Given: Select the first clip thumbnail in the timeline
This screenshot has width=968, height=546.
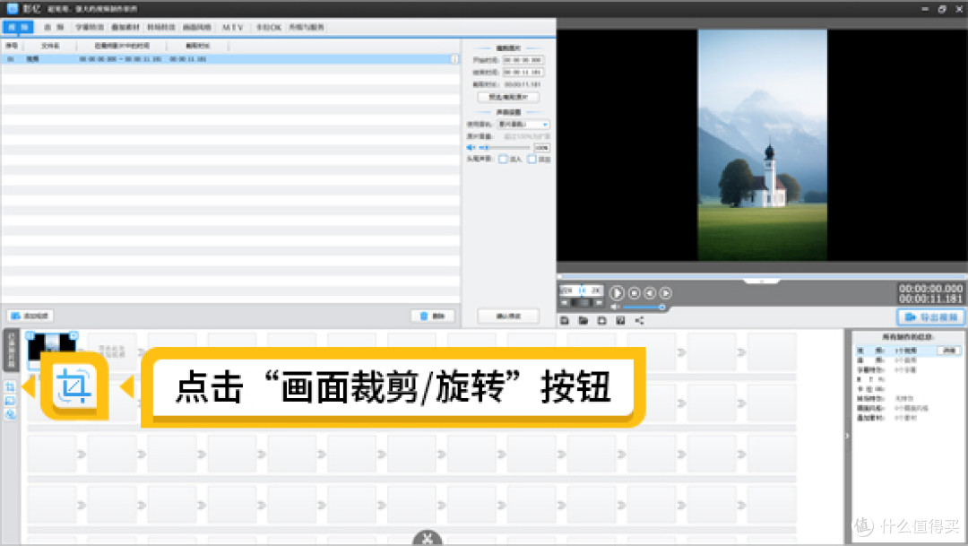Looking at the screenshot, I should pos(52,350).
